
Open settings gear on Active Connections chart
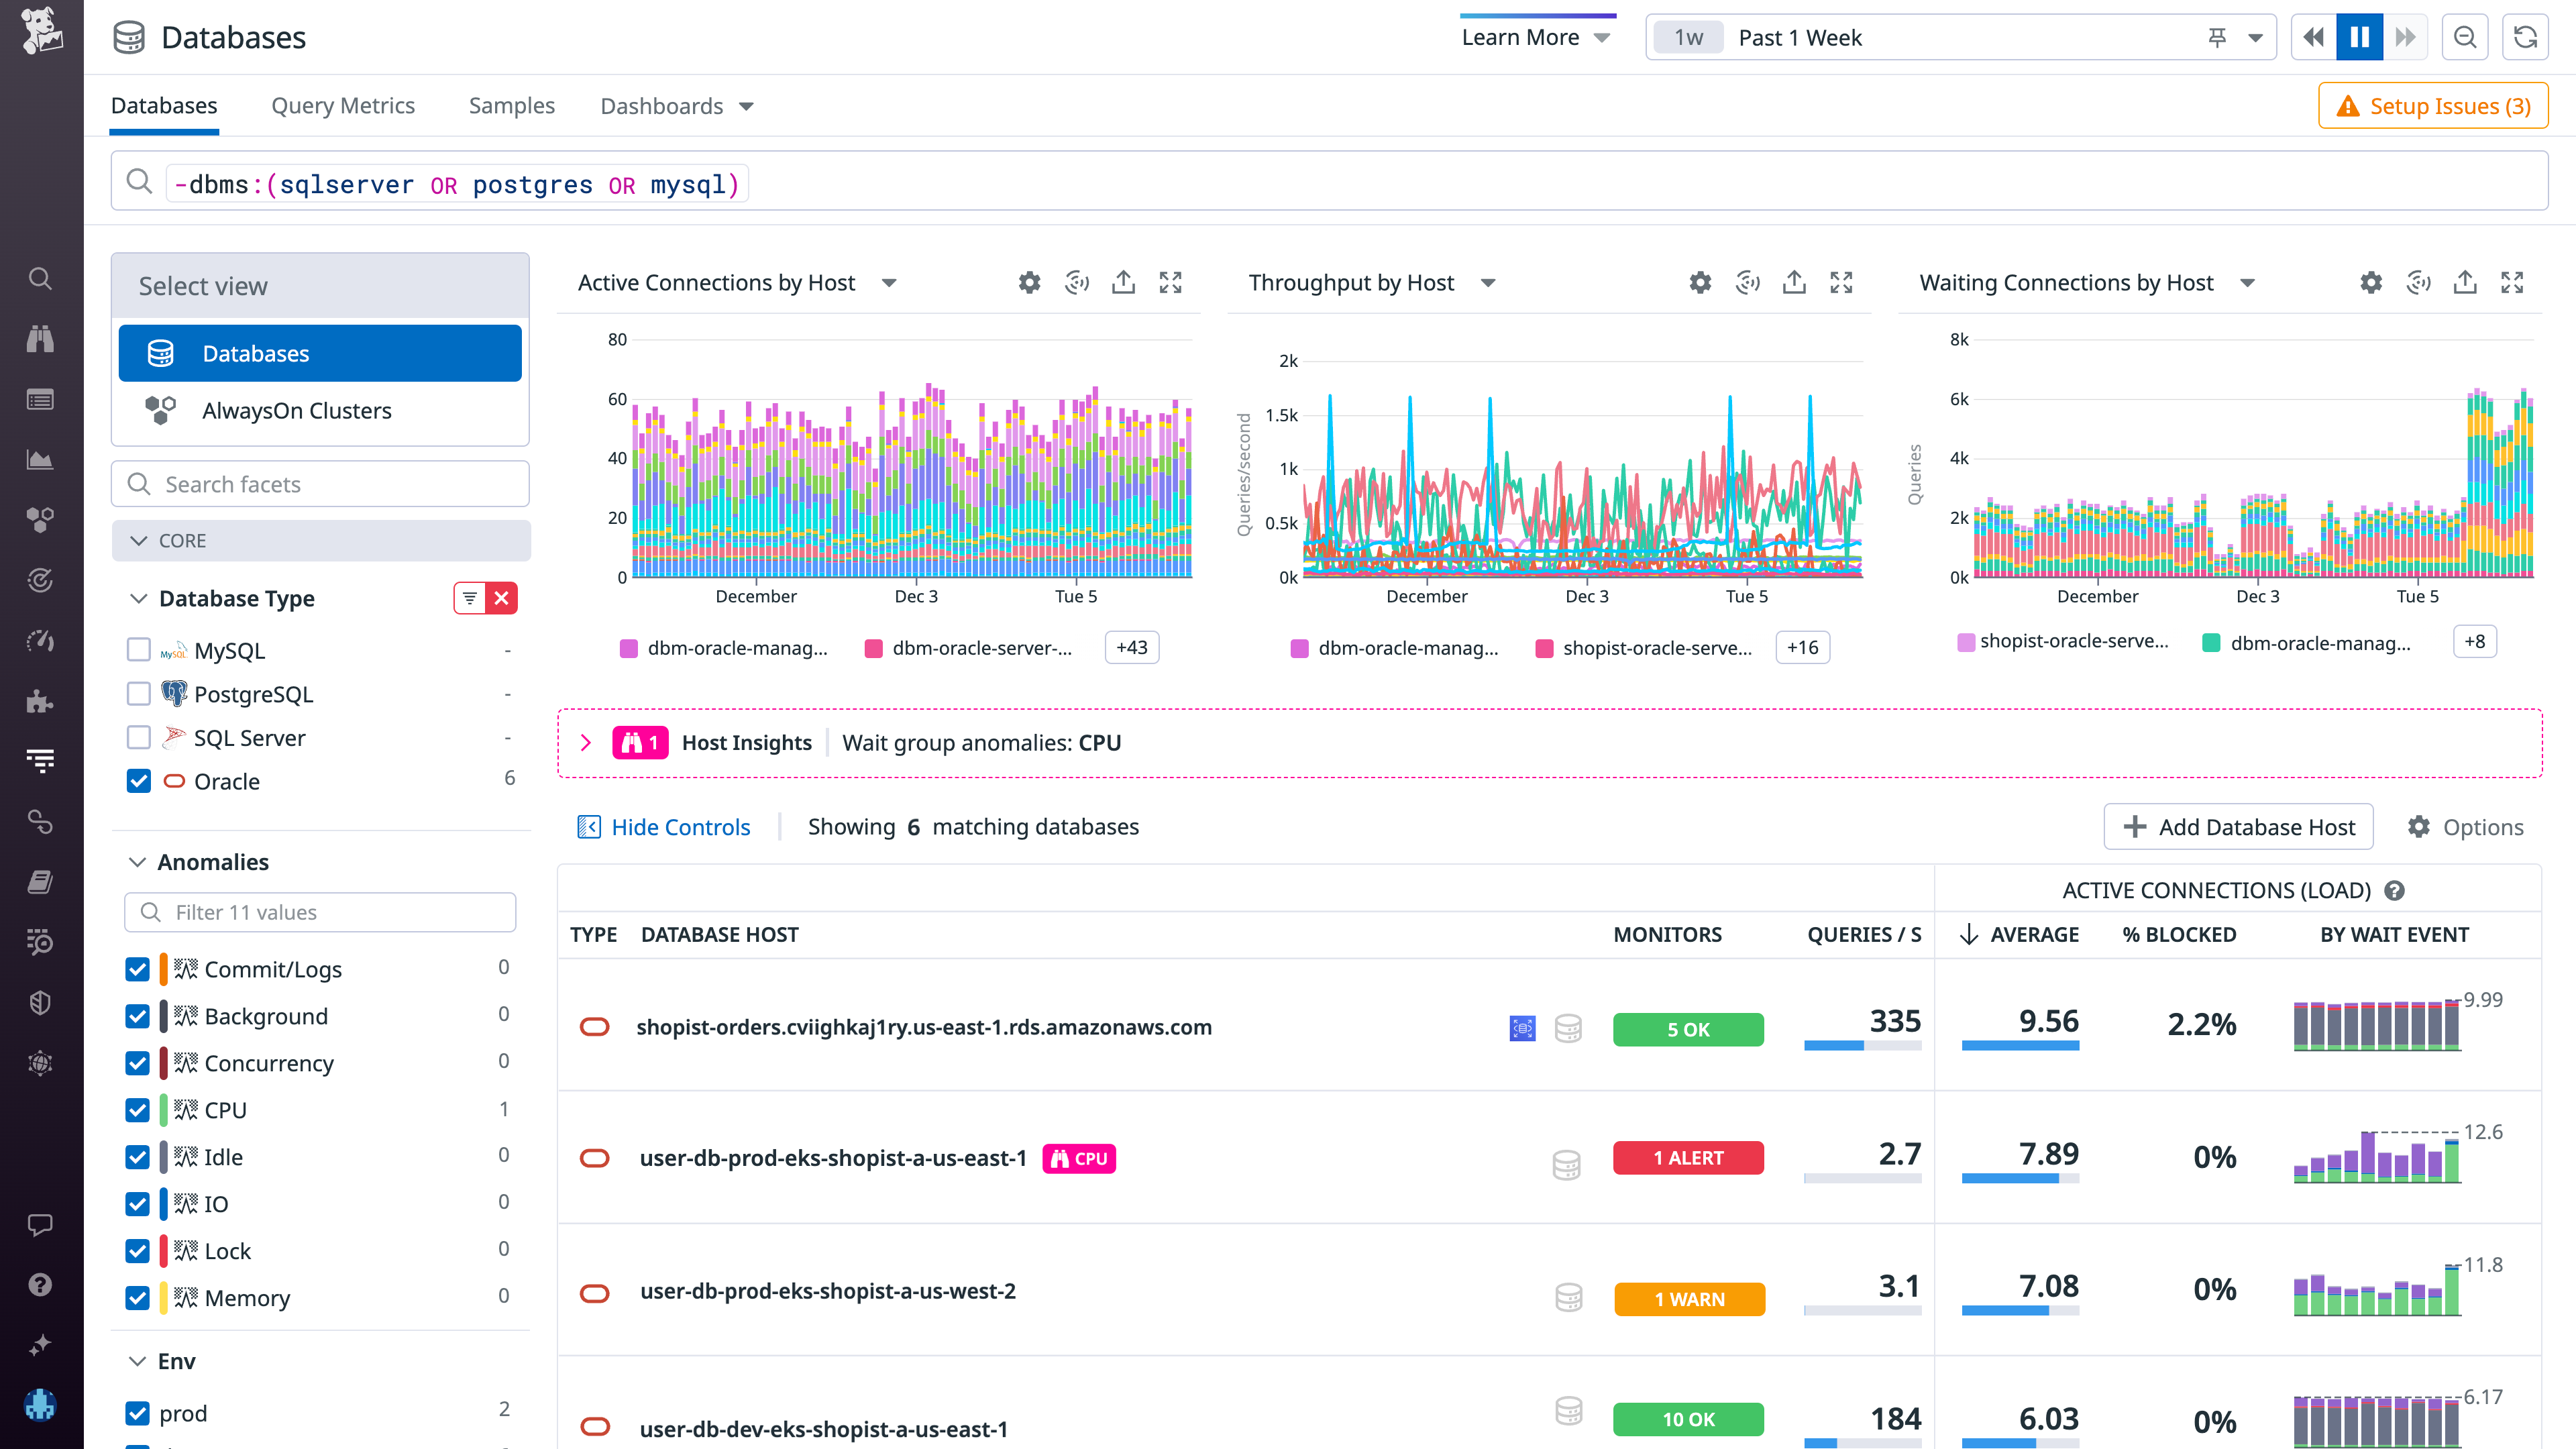pos(1029,282)
